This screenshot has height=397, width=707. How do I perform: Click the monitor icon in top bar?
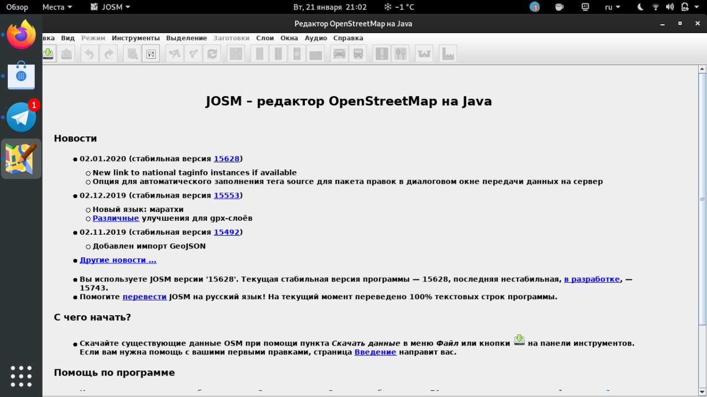coord(586,7)
